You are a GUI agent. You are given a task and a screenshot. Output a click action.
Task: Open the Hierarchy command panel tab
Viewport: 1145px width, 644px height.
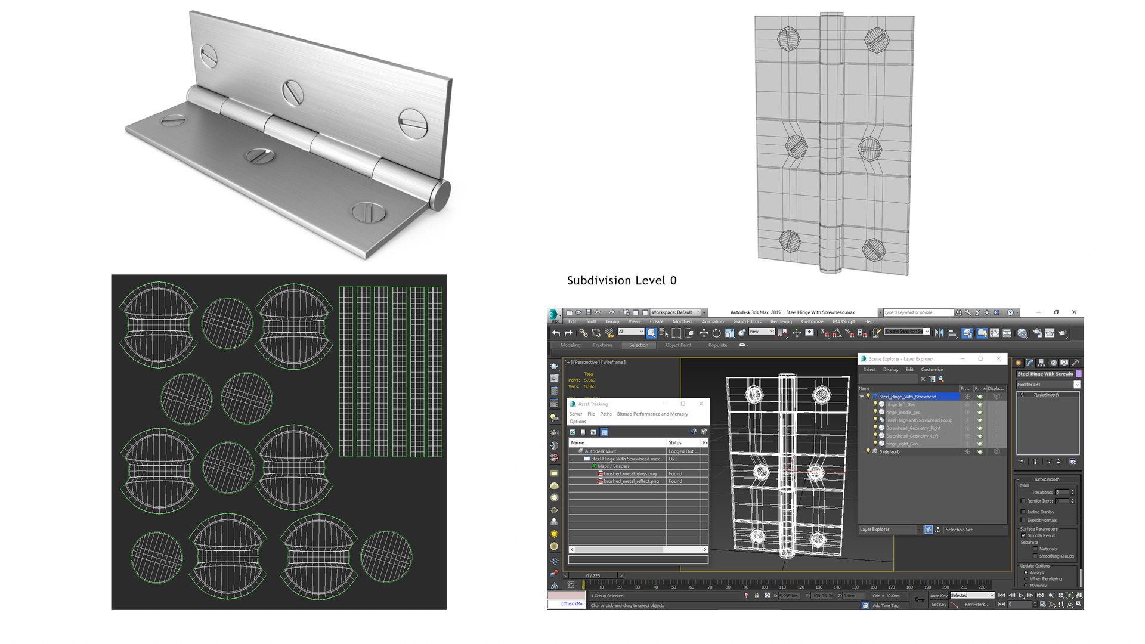point(1041,363)
